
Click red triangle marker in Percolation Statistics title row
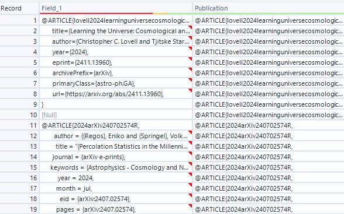(x=190, y=143)
